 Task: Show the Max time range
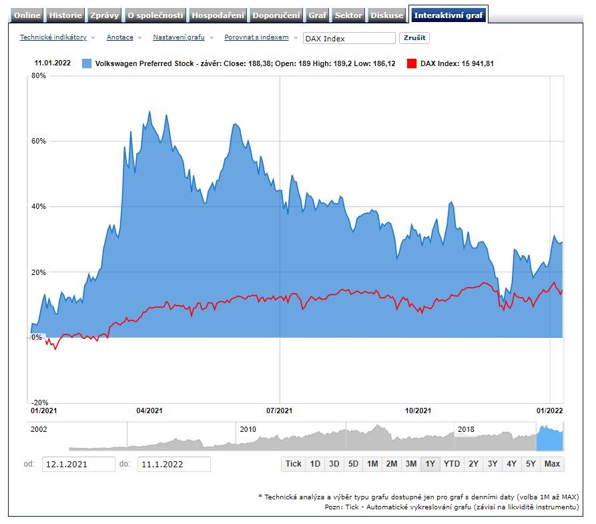point(552,464)
